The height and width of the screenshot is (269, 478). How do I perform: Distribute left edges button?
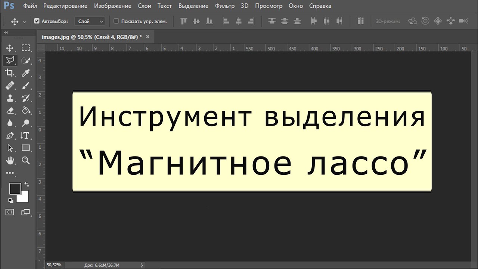coord(314,21)
